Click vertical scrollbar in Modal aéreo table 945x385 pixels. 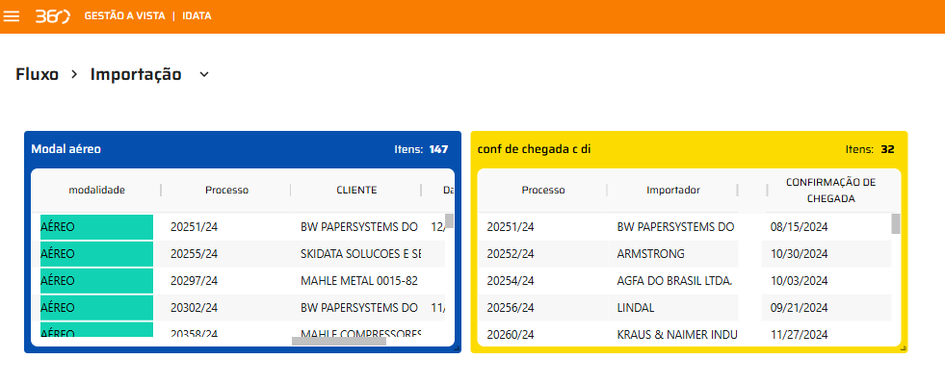click(x=450, y=220)
